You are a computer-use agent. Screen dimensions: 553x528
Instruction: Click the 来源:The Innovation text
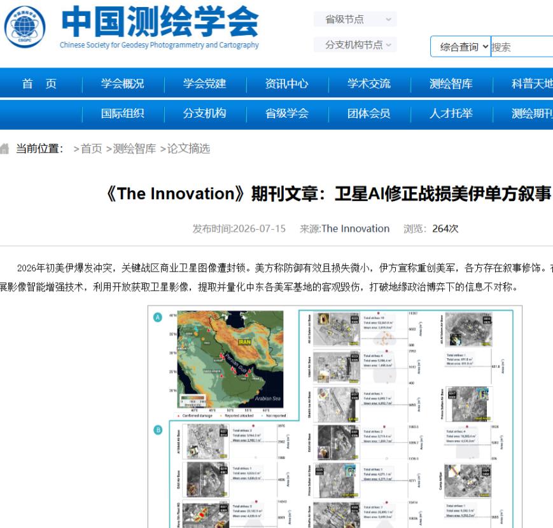pyautogui.click(x=344, y=229)
